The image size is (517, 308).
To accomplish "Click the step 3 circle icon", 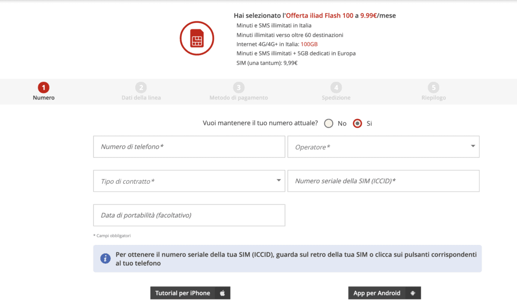I will (x=239, y=87).
